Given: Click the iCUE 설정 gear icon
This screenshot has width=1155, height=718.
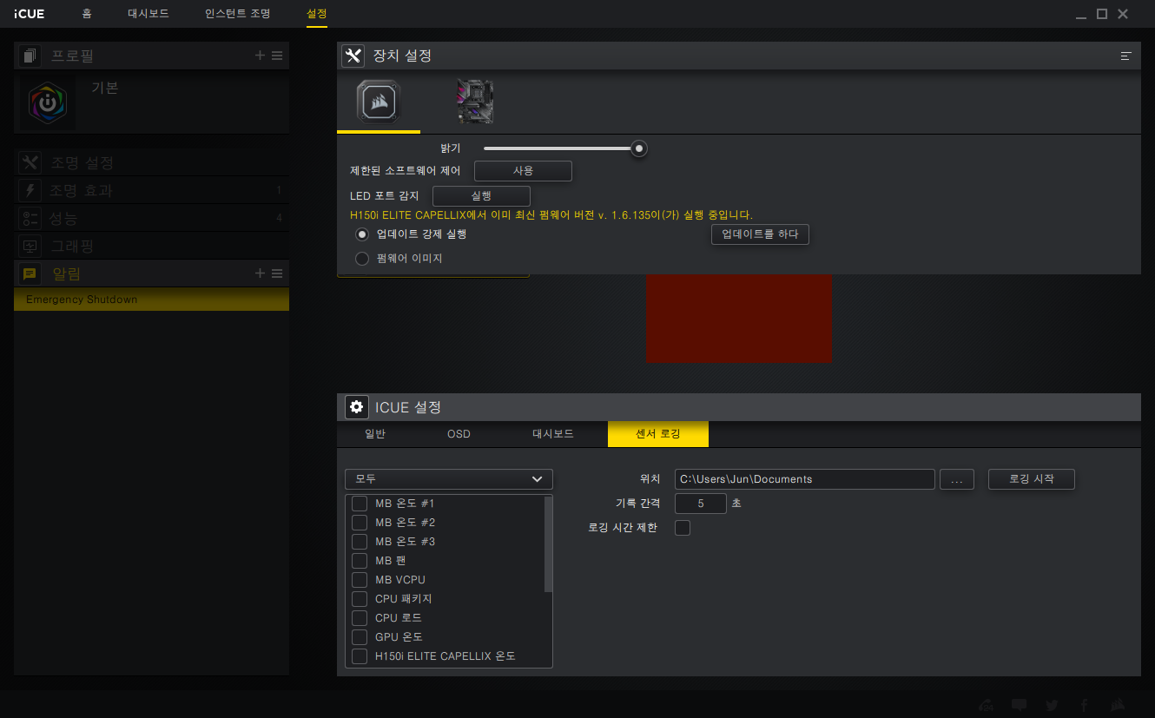Looking at the screenshot, I should coord(356,406).
